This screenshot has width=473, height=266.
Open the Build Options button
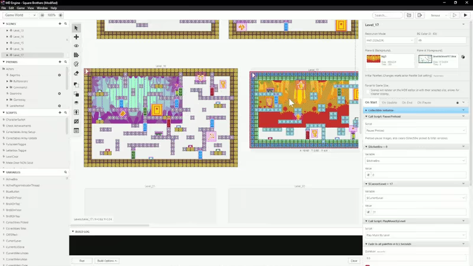coord(107,261)
